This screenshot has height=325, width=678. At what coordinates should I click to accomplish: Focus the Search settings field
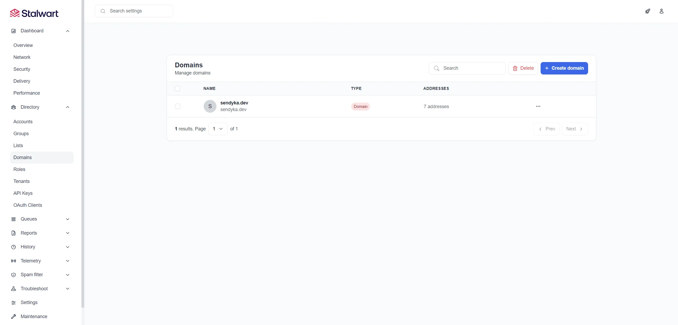134,11
